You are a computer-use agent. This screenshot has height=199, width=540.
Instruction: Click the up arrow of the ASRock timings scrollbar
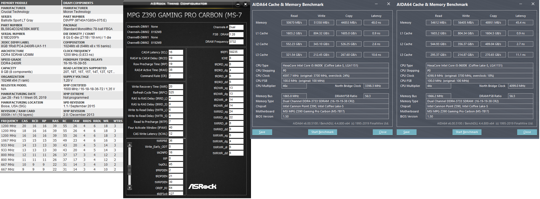pyautogui.click(x=130, y=145)
